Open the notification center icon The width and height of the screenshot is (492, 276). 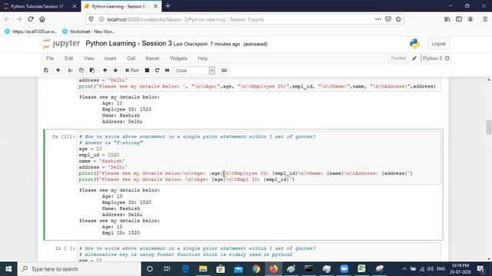click(480, 269)
